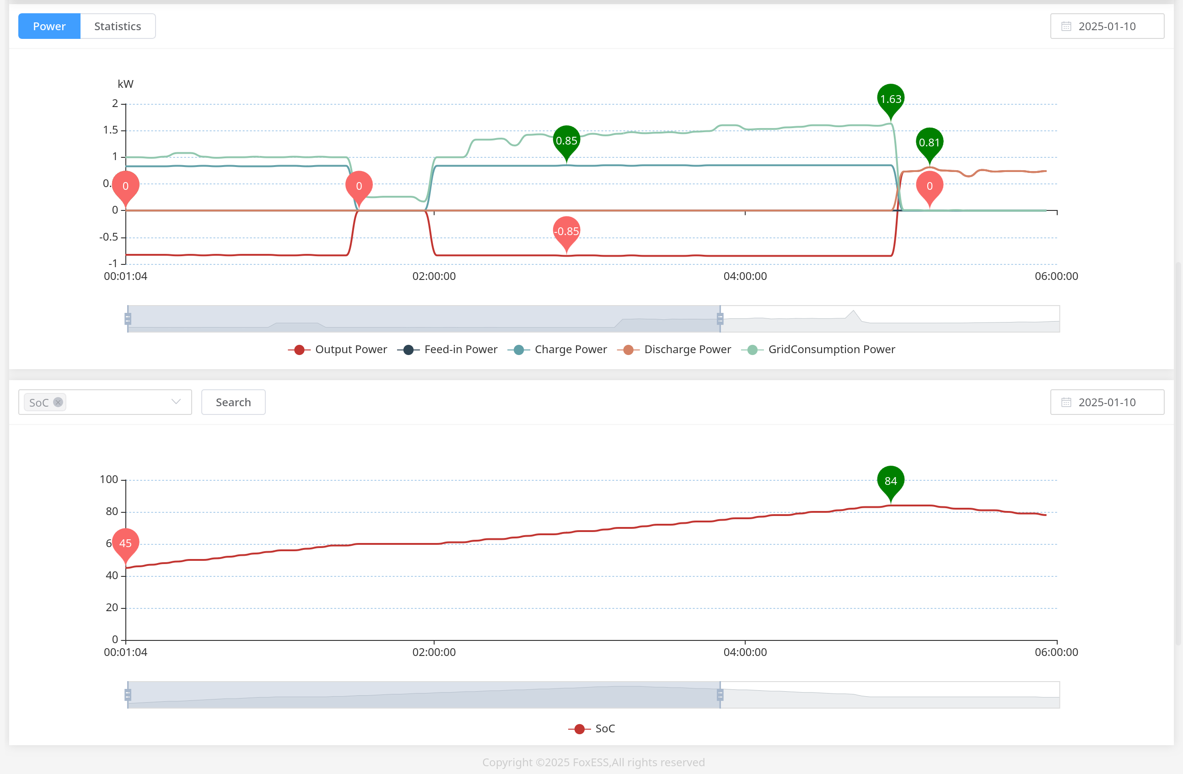Remove the SoC tag with its x icon
This screenshot has width=1183, height=774.
point(58,402)
